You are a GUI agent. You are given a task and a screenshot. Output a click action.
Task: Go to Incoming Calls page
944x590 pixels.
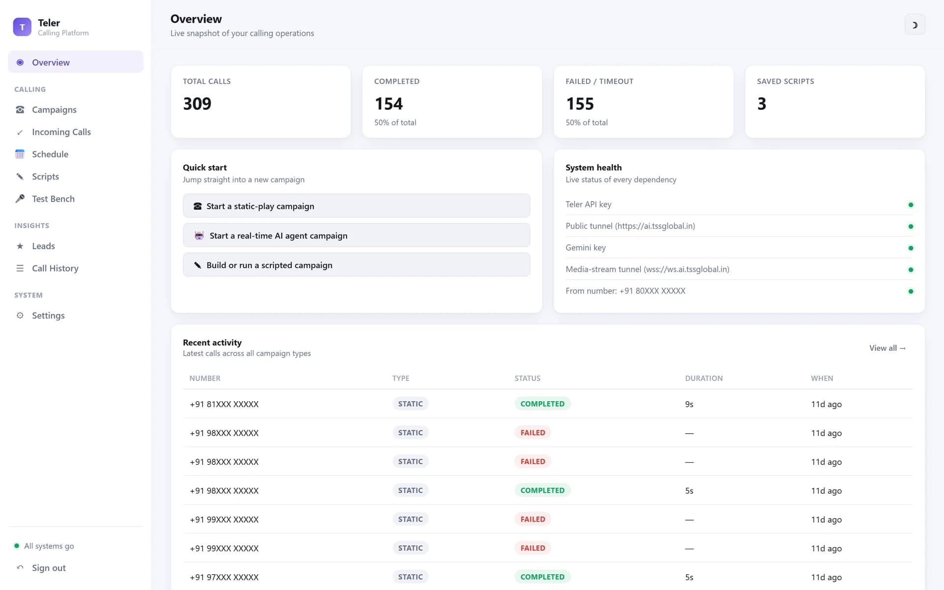[76, 132]
